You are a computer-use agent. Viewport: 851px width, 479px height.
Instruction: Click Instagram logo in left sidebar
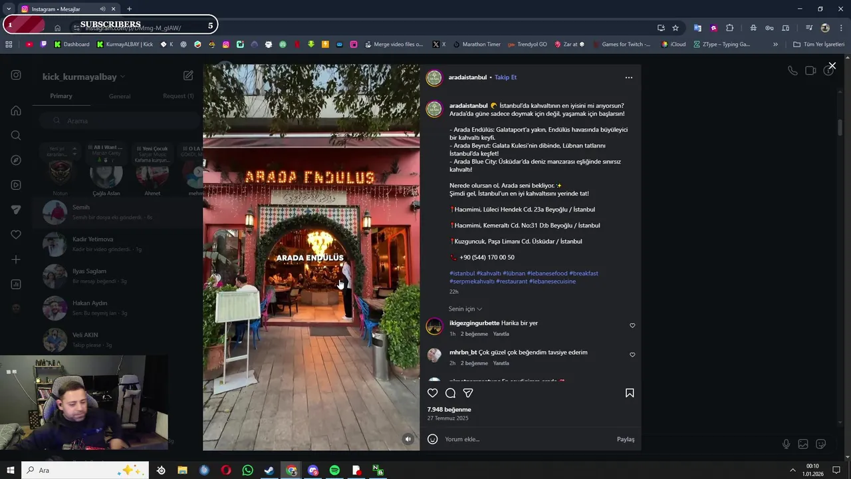coord(16,75)
